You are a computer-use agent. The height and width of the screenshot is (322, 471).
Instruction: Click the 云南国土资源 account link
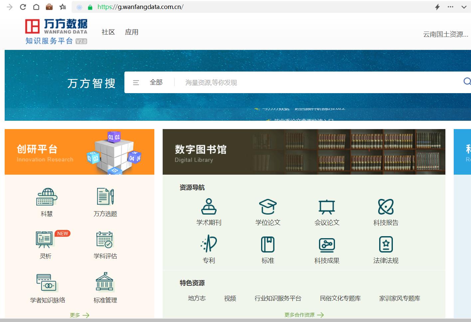click(x=445, y=34)
